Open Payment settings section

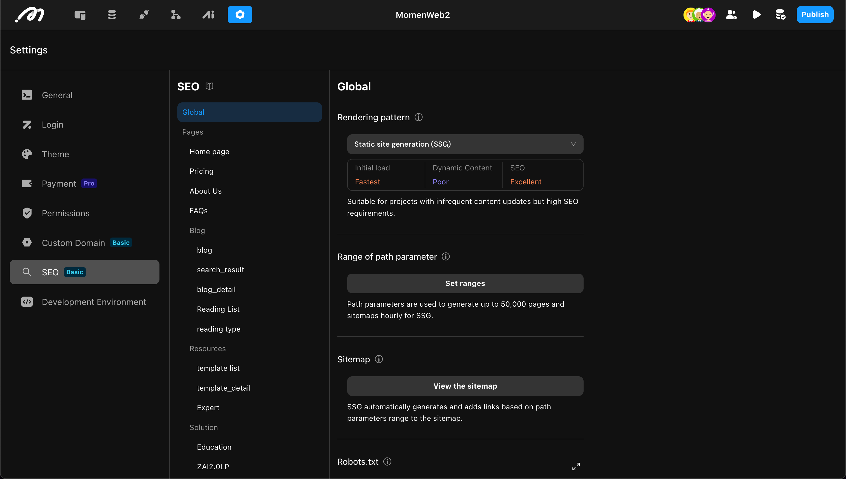click(x=84, y=184)
